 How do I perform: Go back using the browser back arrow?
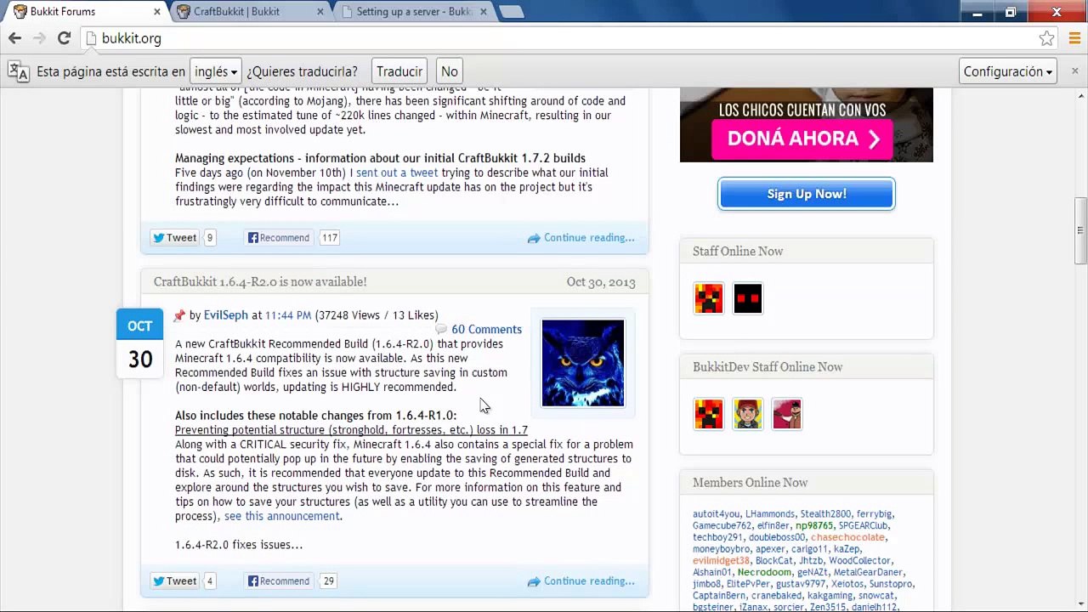pos(14,38)
